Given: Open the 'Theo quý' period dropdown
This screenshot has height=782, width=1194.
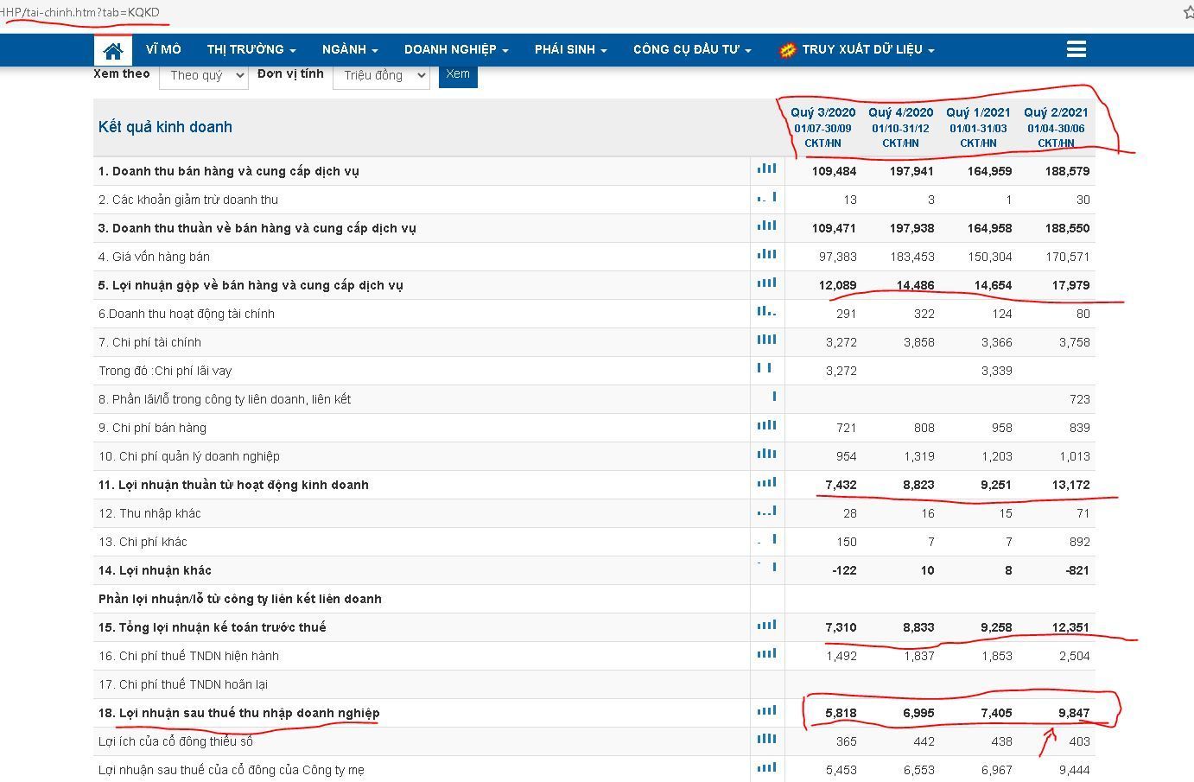Looking at the screenshot, I should 204,75.
